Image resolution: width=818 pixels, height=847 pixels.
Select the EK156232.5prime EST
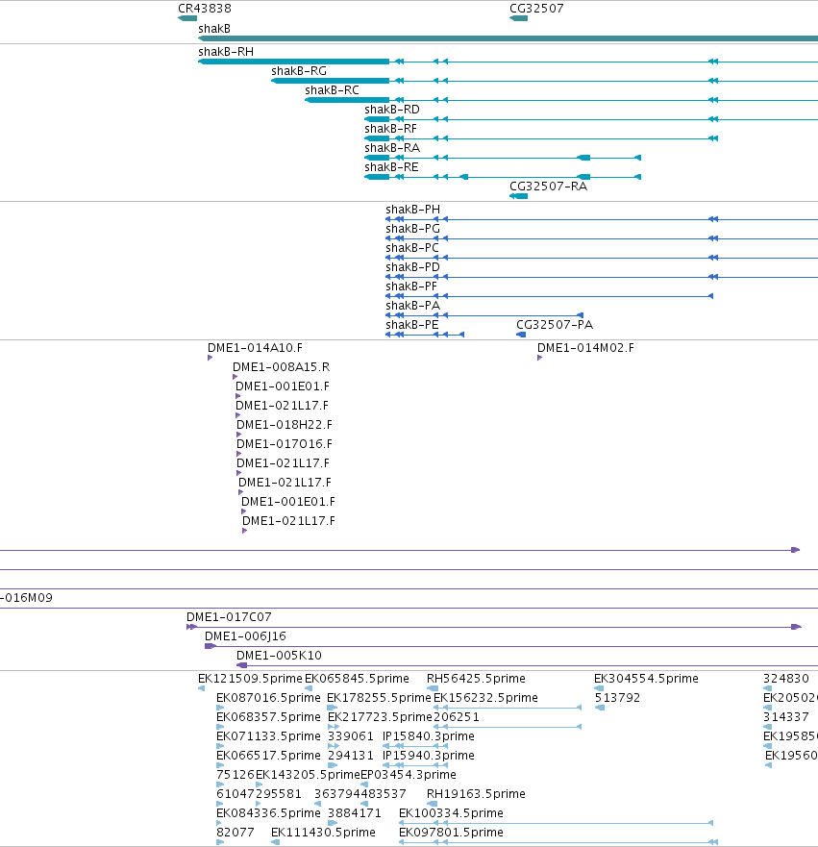[508, 708]
